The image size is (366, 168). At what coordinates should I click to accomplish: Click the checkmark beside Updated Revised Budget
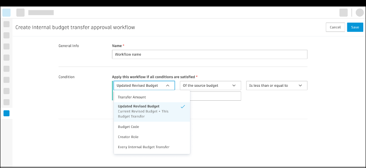coord(183,106)
